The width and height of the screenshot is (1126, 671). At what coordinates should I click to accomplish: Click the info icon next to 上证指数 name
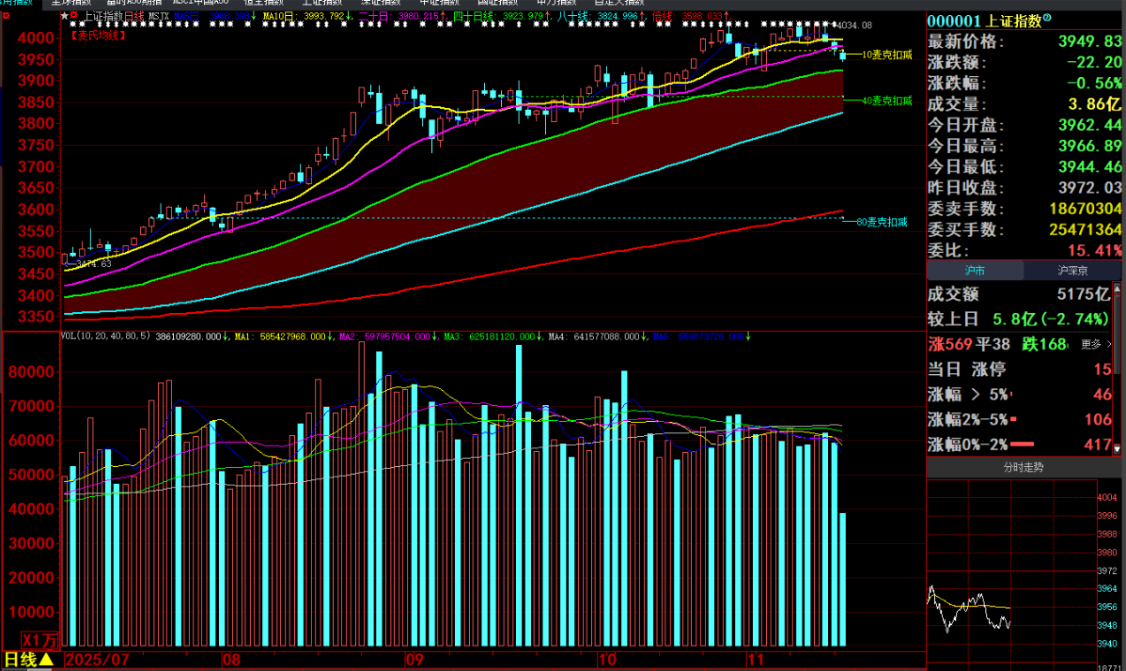pos(1048,19)
